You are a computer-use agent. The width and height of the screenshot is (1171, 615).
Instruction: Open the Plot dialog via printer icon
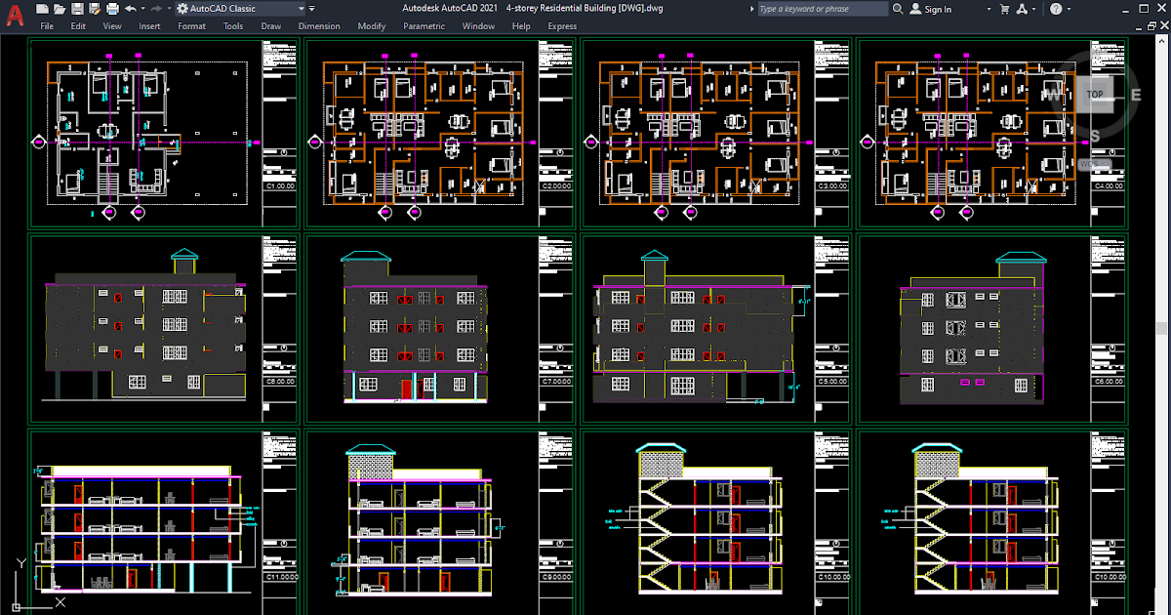tap(112, 8)
